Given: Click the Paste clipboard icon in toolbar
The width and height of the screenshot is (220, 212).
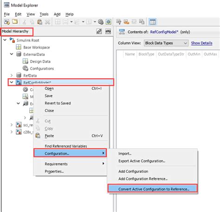Looking at the screenshot, I should click(40, 22).
